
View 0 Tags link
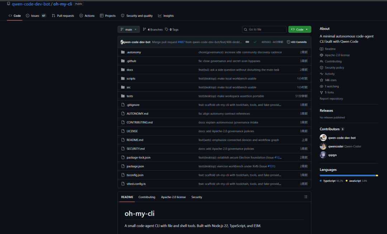click(x=172, y=29)
